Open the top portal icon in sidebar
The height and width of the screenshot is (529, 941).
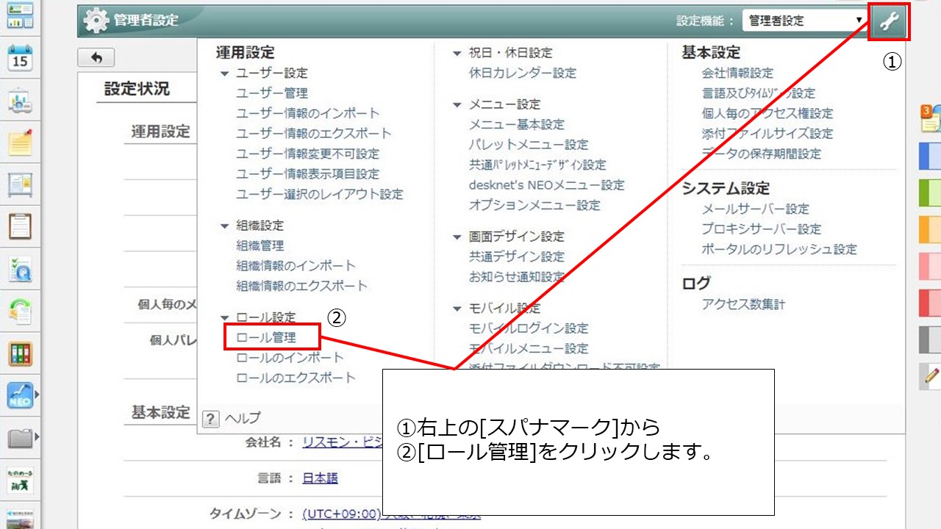pos(20,15)
